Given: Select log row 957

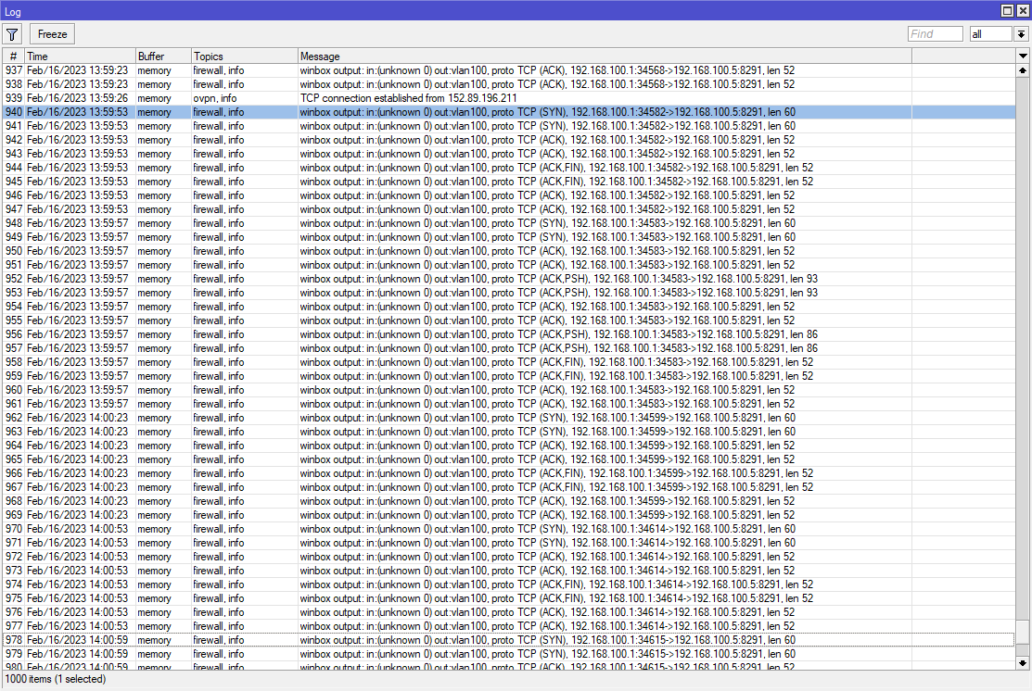Looking at the screenshot, I should pos(509,347).
